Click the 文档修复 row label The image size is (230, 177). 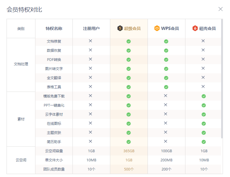54,41
